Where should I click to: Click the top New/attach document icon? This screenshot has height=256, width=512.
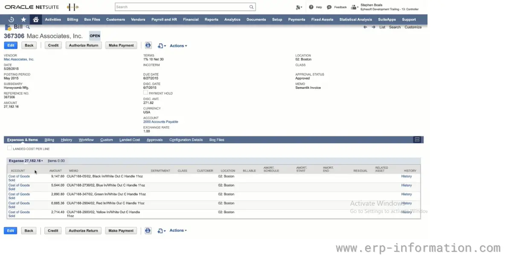coord(161,46)
